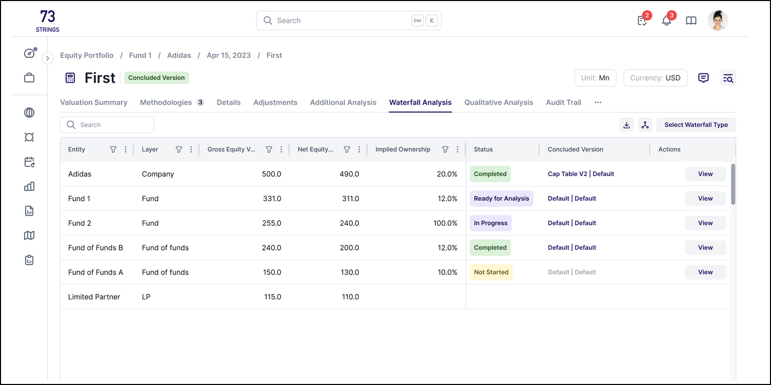771x385 pixels.
Task: Switch to the Valuation Summary tab
Action: click(94, 103)
